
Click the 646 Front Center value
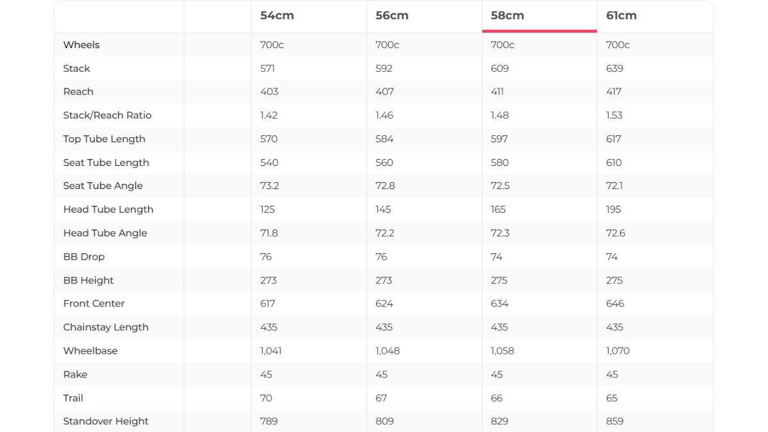615,304
